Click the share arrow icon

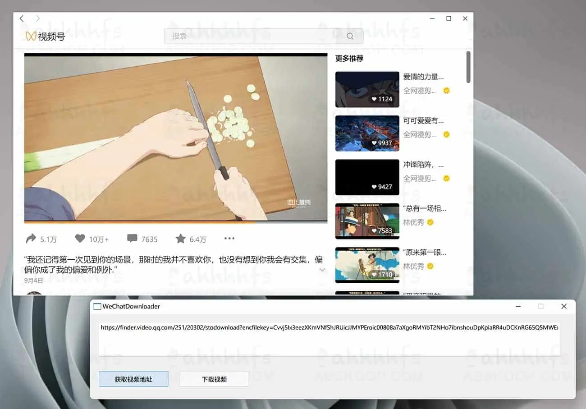(x=31, y=239)
